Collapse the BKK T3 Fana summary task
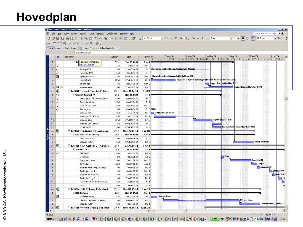This screenshot has height=227, width=303. 69,189
